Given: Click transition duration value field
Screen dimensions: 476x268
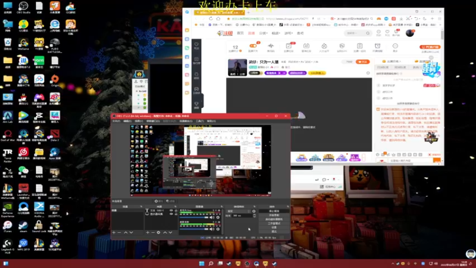Looking at the screenshot, I should (242, 216).
